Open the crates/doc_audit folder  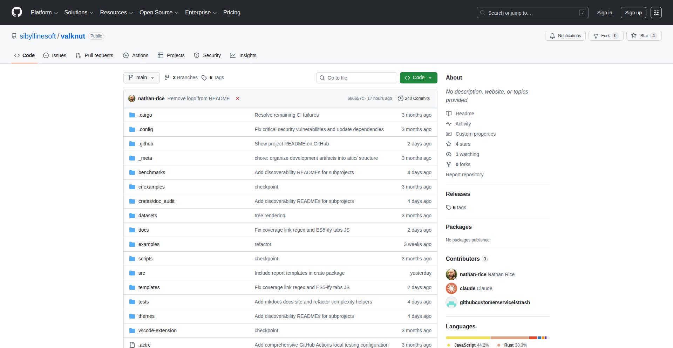click(156, 201)
